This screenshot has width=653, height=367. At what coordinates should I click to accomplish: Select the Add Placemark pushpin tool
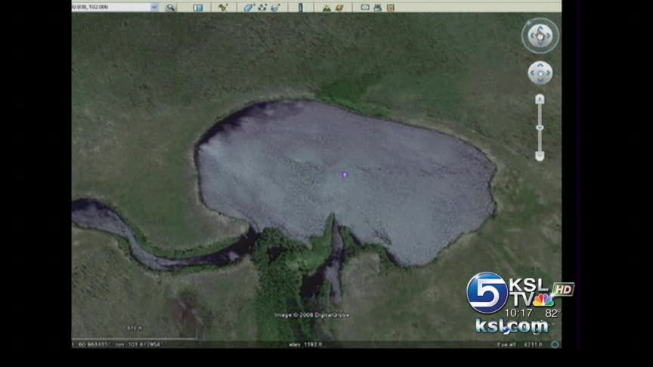tap(223, 7)
